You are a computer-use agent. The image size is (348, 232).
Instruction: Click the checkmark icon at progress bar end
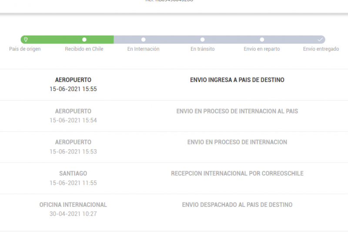320,39
